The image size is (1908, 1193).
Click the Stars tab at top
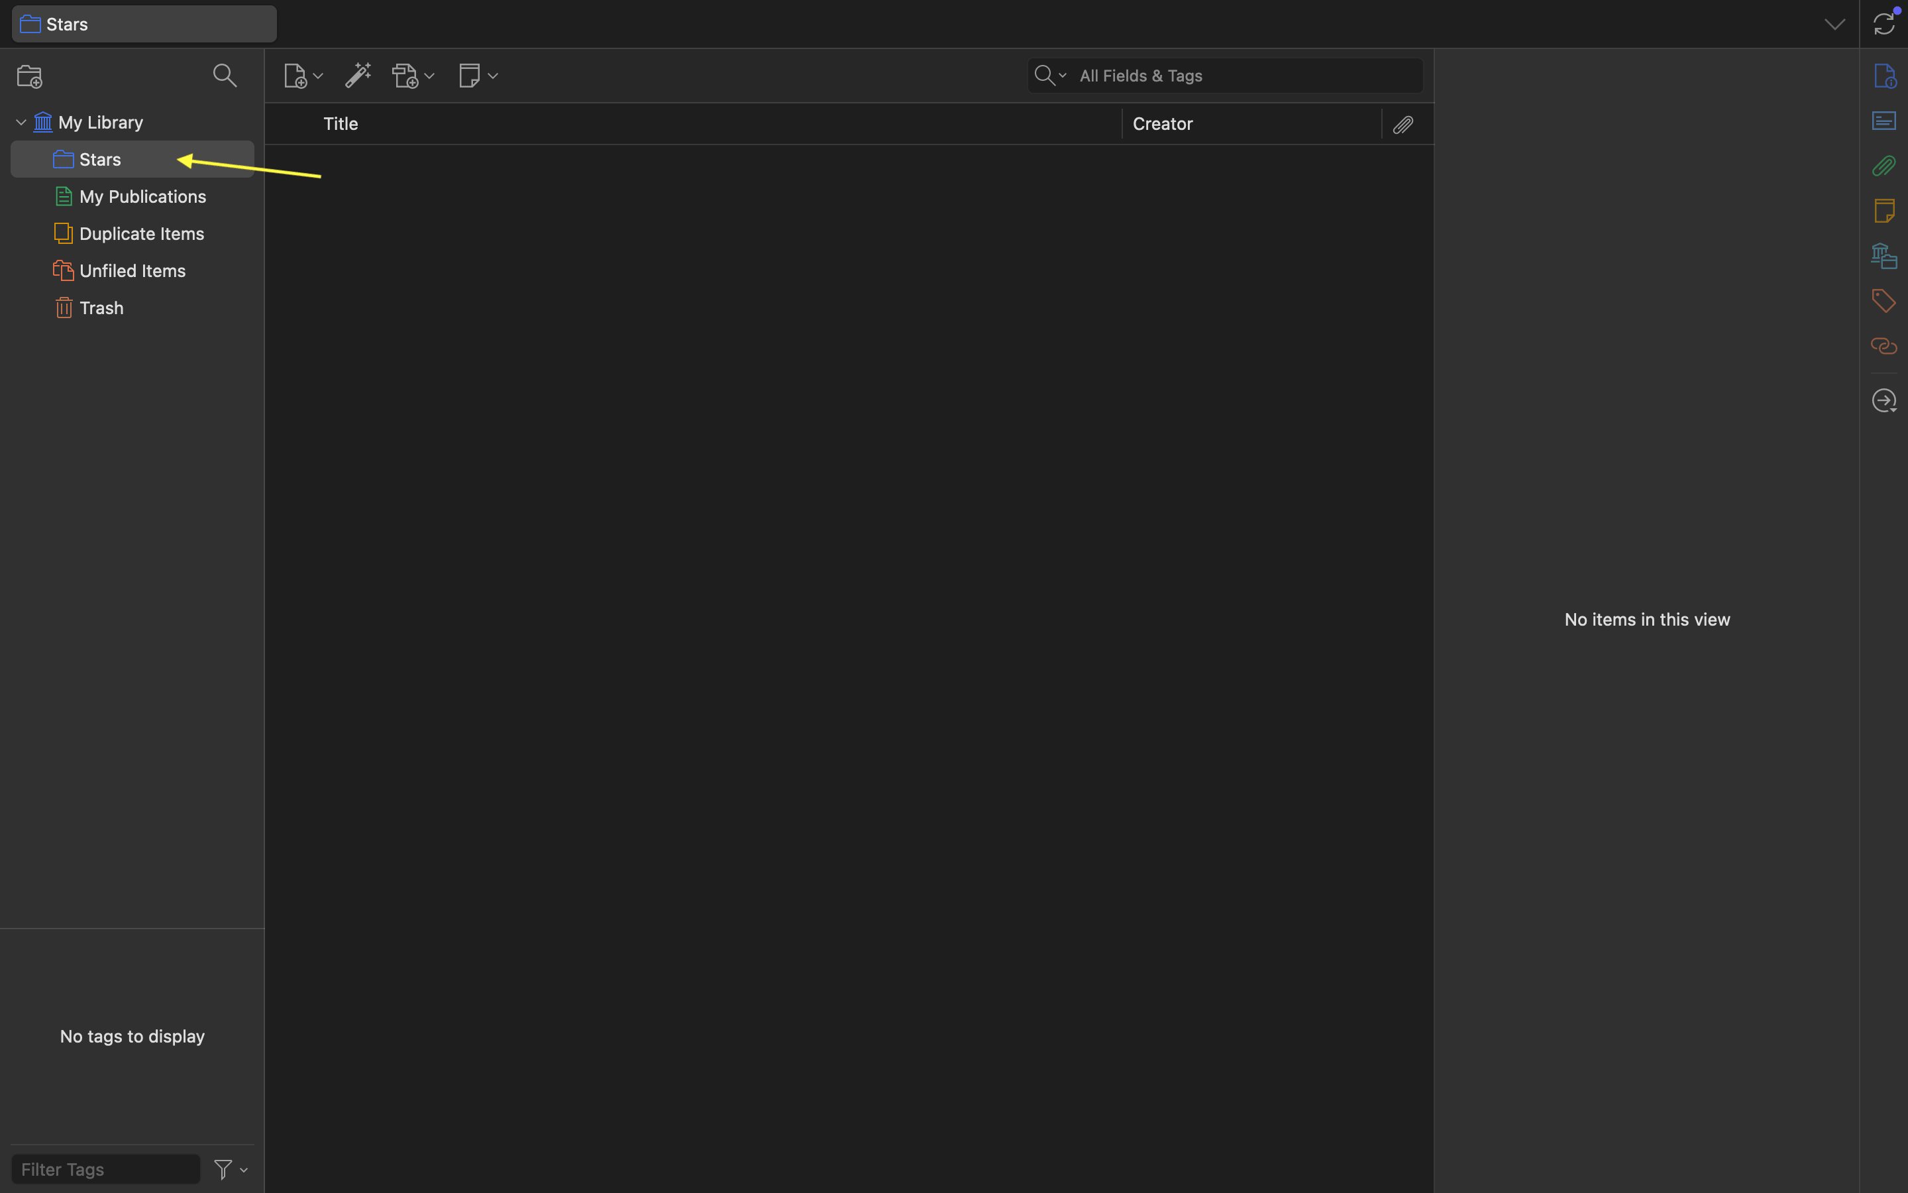pyautogui.click(x=144, y=25)
